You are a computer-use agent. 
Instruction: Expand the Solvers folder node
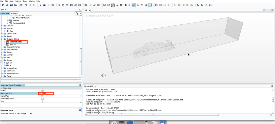(2, 36)
